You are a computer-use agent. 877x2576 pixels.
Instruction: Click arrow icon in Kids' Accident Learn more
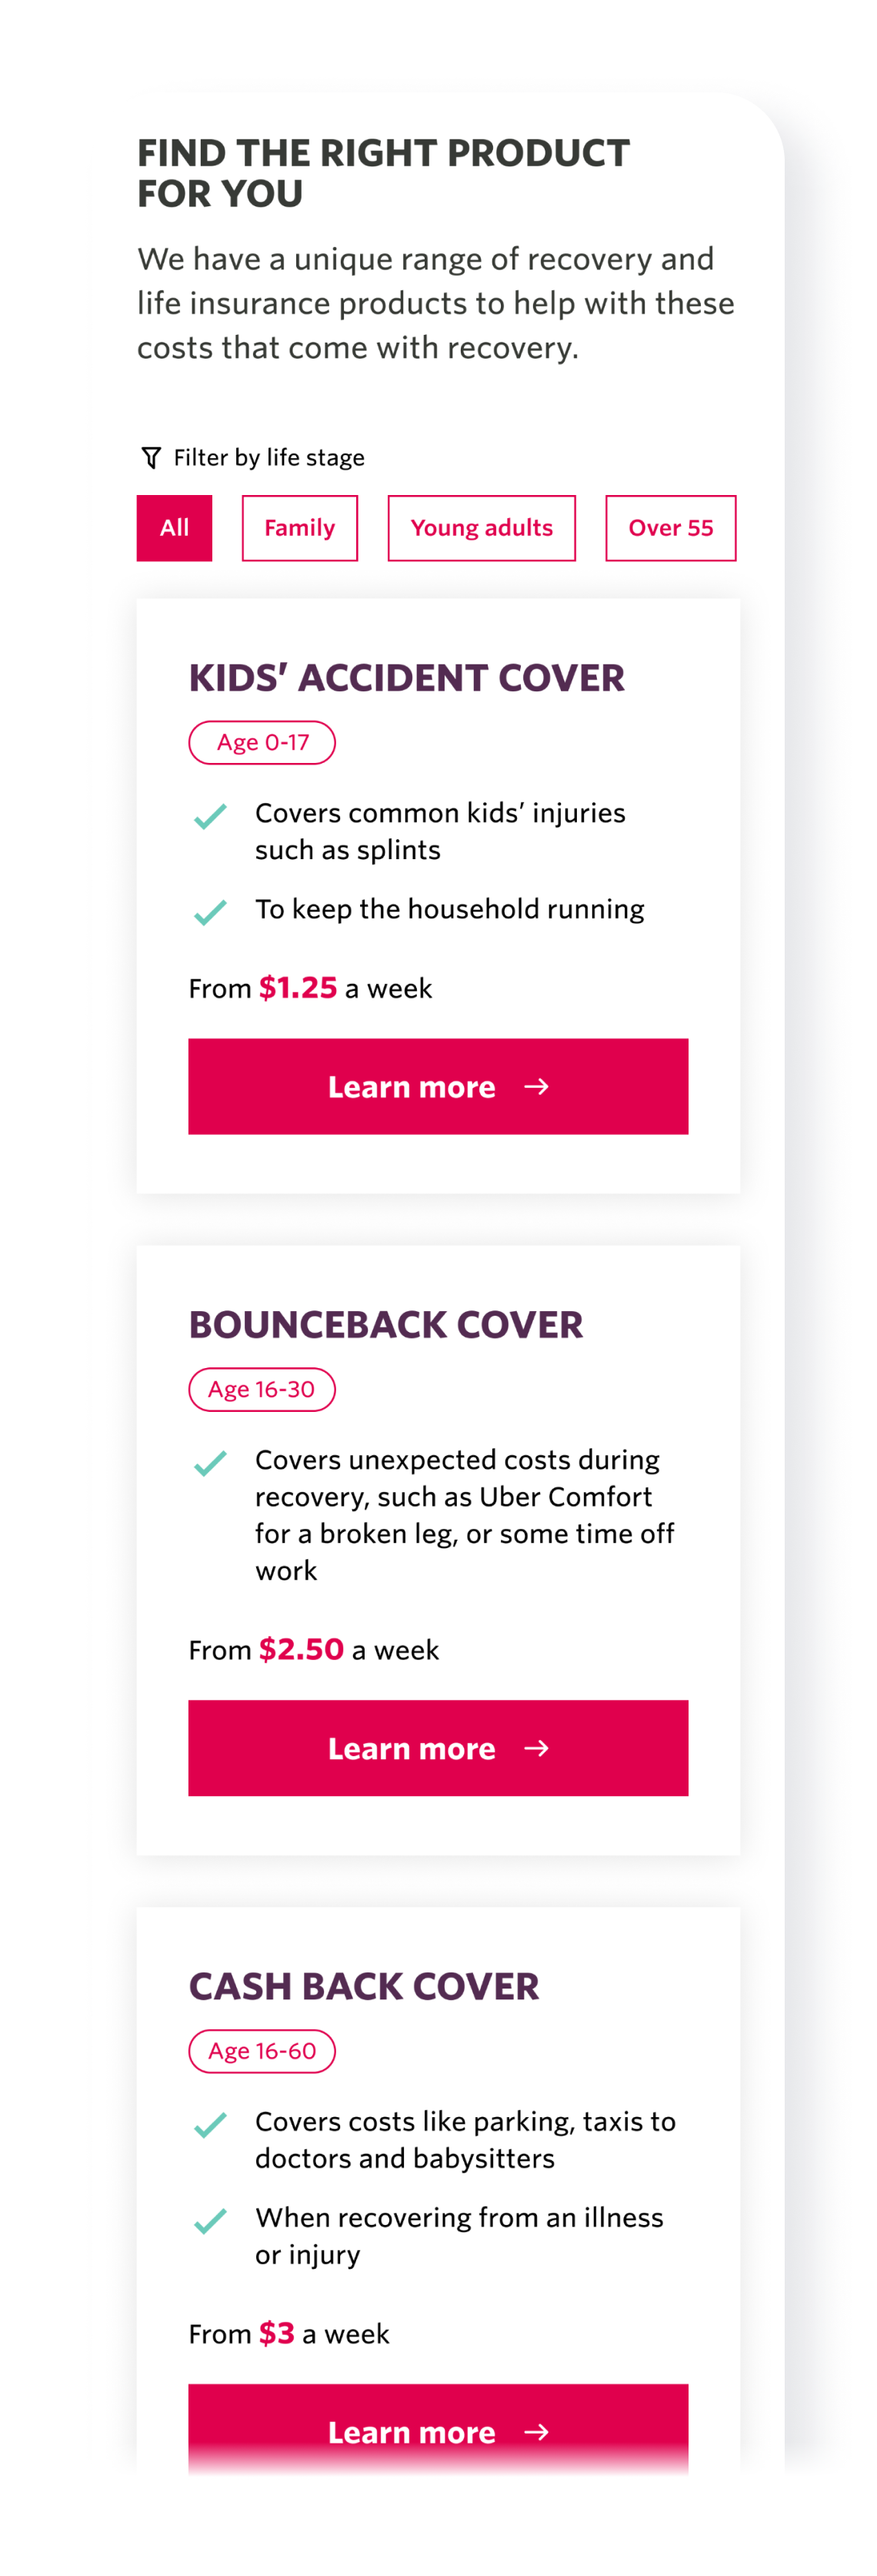pyautogui.click(x=536, y=1086)
